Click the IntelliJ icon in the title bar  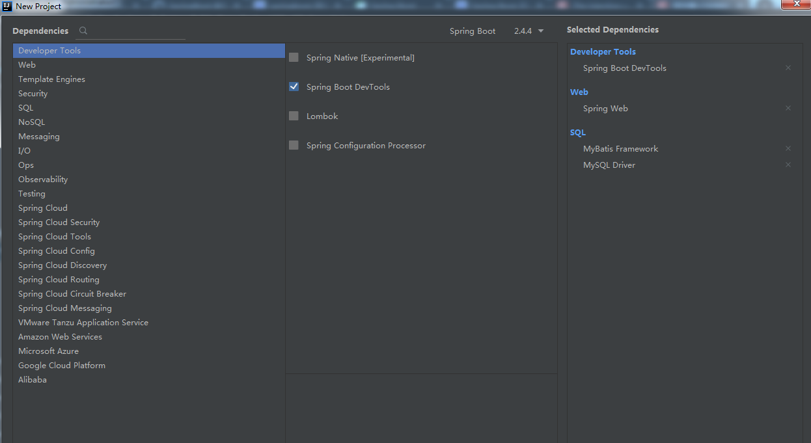[x=7, y=6]
